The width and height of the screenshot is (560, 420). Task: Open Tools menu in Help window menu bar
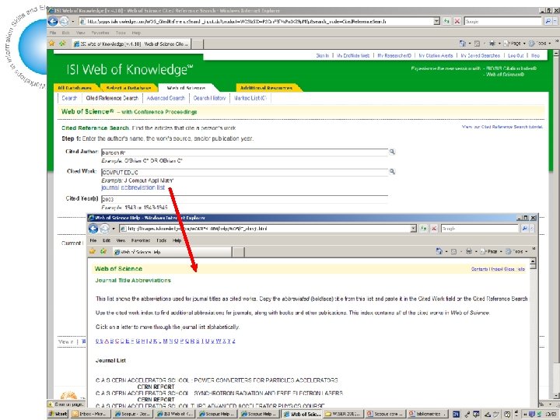[162, 240]
